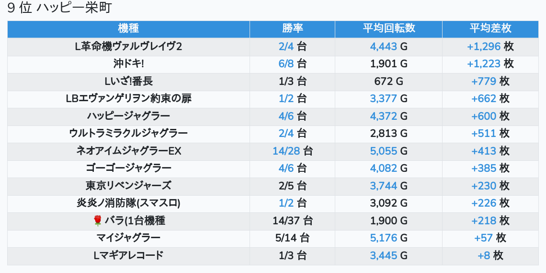Open the L革命機ヴァルヴレイヴ2 machine entry

[128, 47]
